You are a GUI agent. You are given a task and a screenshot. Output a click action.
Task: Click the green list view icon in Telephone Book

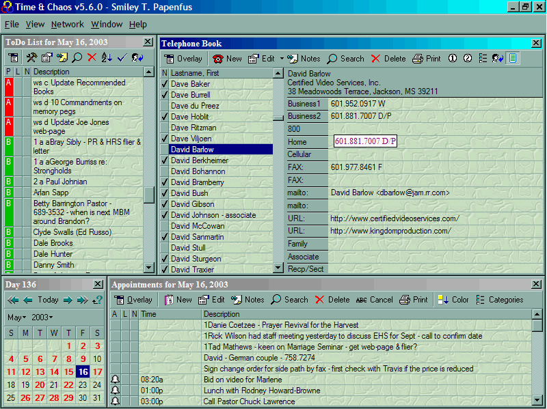click(x=513, y=59)
